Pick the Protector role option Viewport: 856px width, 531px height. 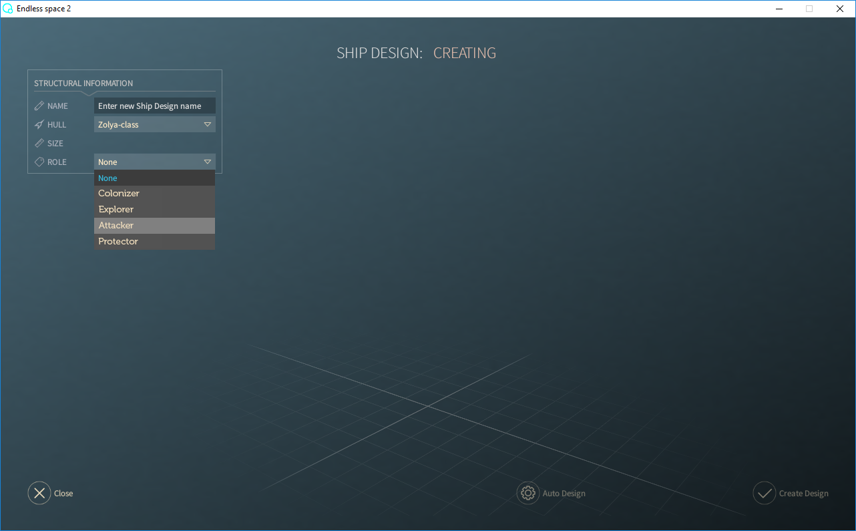pyautogui.click(x=154, y=242)
